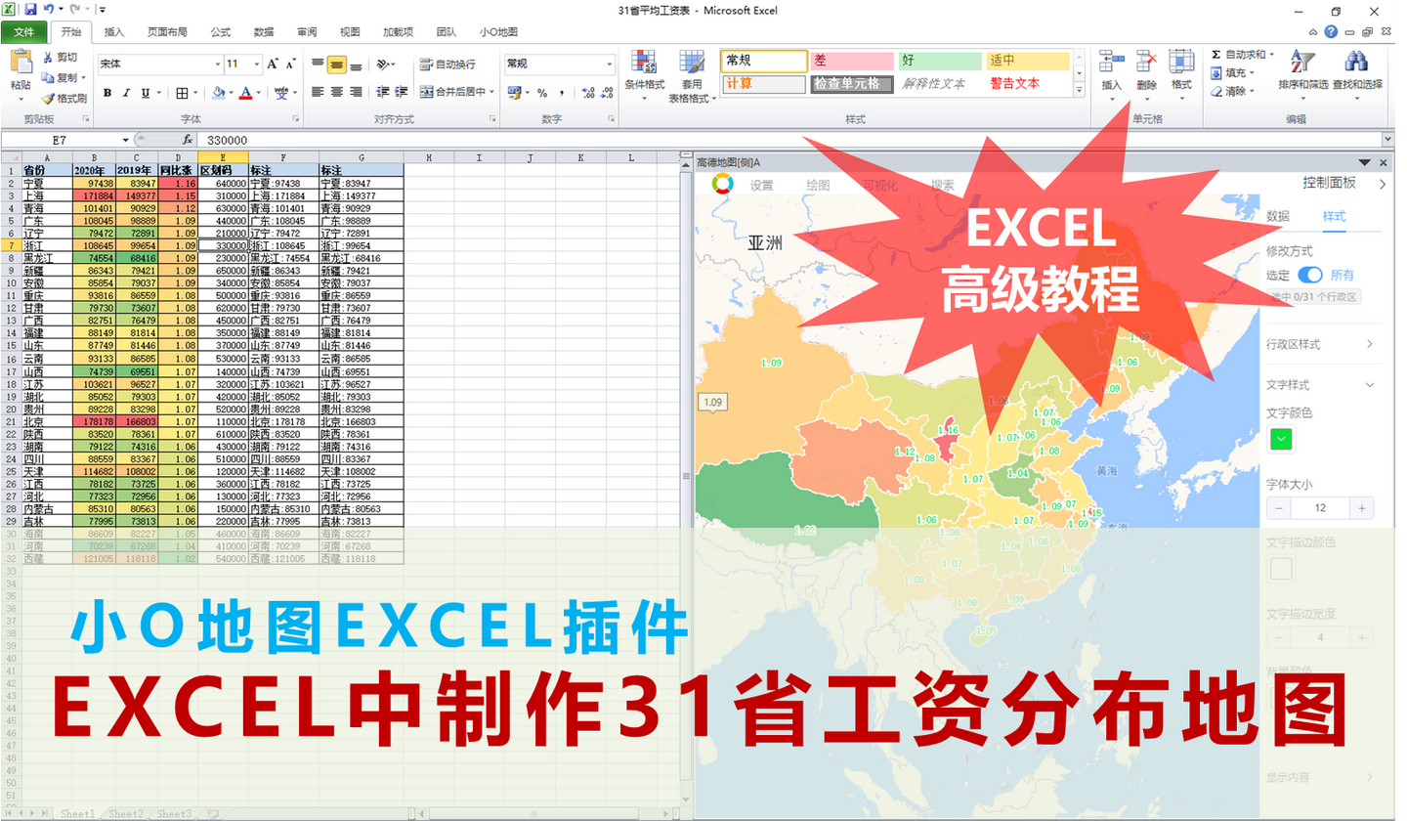Click the Cut (剪切) scissors icon

[48, 58]
